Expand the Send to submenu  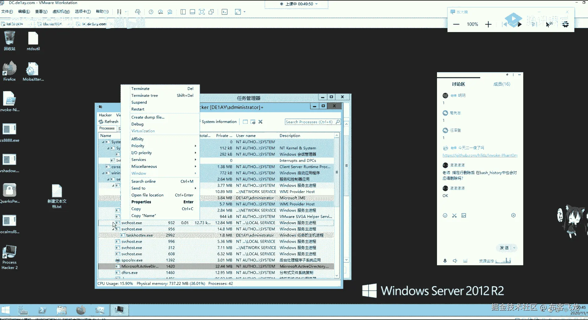[160, 188]
